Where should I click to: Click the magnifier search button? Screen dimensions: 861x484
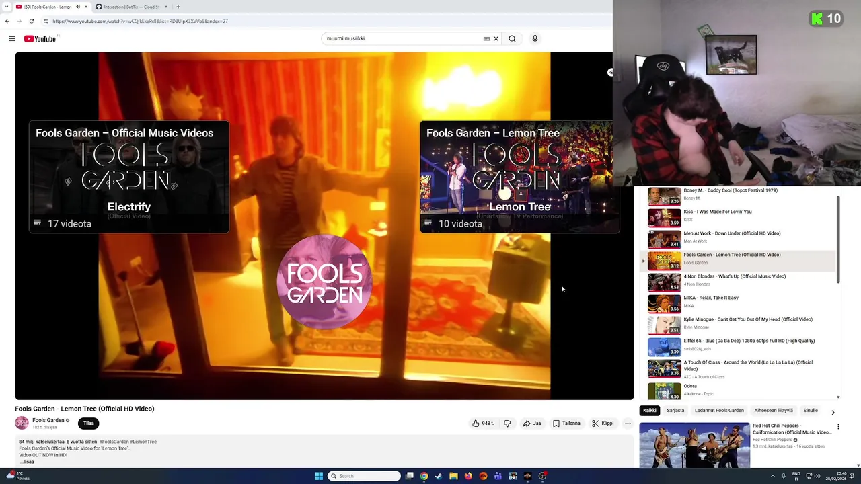tap(512, 38)
